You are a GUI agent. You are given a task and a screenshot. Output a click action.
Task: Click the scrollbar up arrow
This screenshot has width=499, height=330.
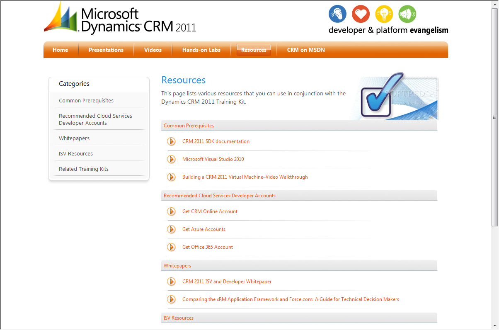coord(495,4)
